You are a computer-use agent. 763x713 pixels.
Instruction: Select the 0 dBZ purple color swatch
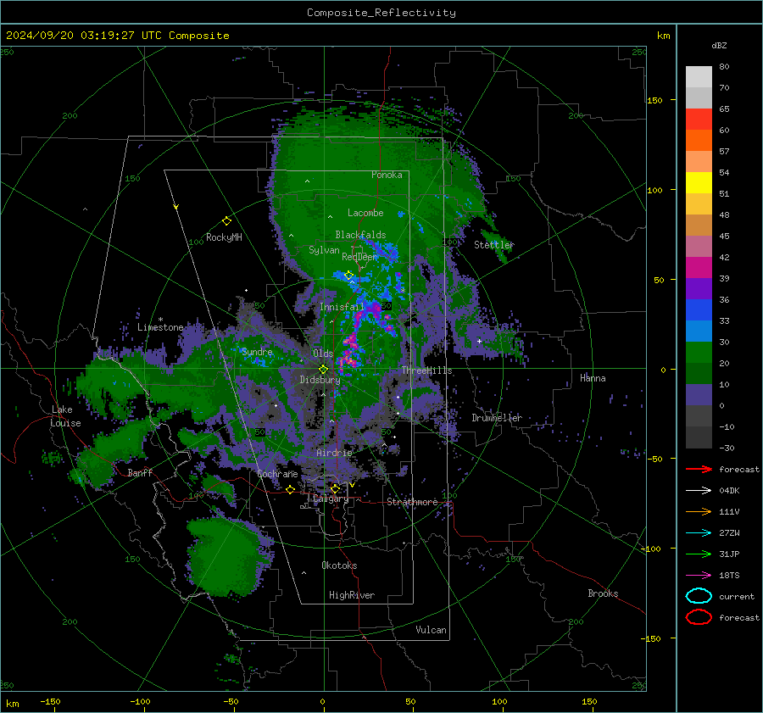pyautogui.click(x=699, y=395)
